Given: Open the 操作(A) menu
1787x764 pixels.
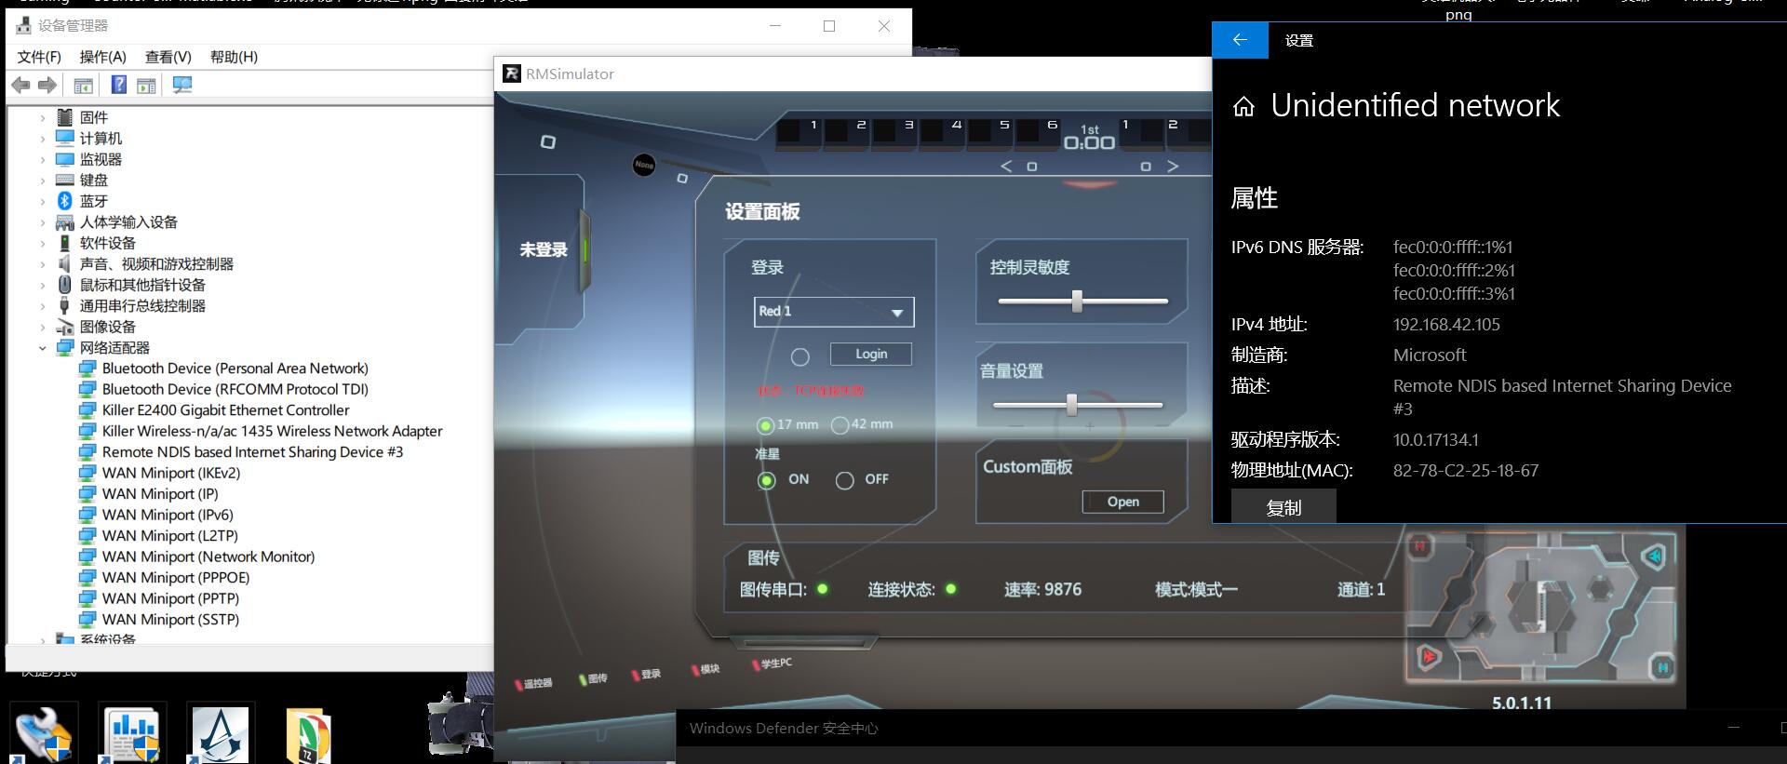Looking at the screenshot, I should [102, 57].
